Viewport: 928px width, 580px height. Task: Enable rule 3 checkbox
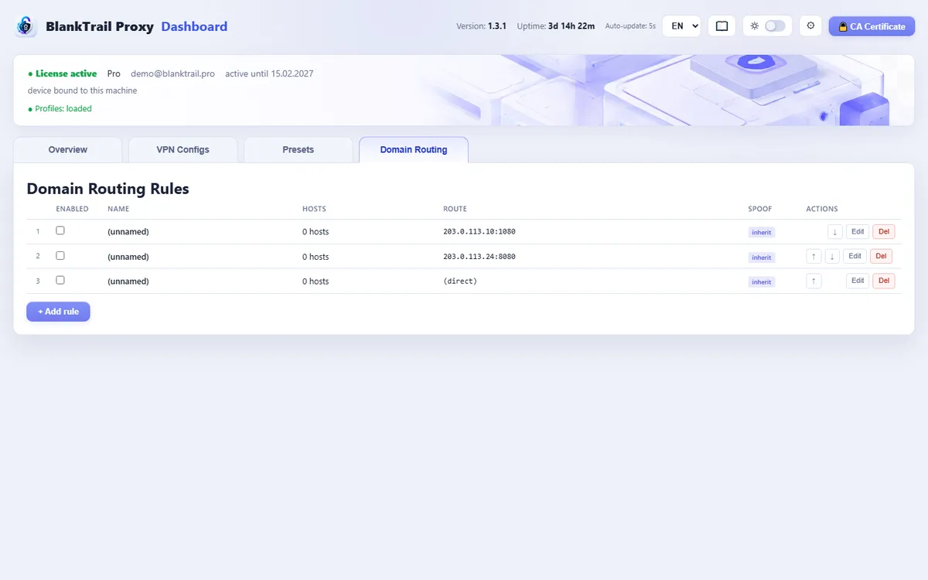(x=60, y=280)
